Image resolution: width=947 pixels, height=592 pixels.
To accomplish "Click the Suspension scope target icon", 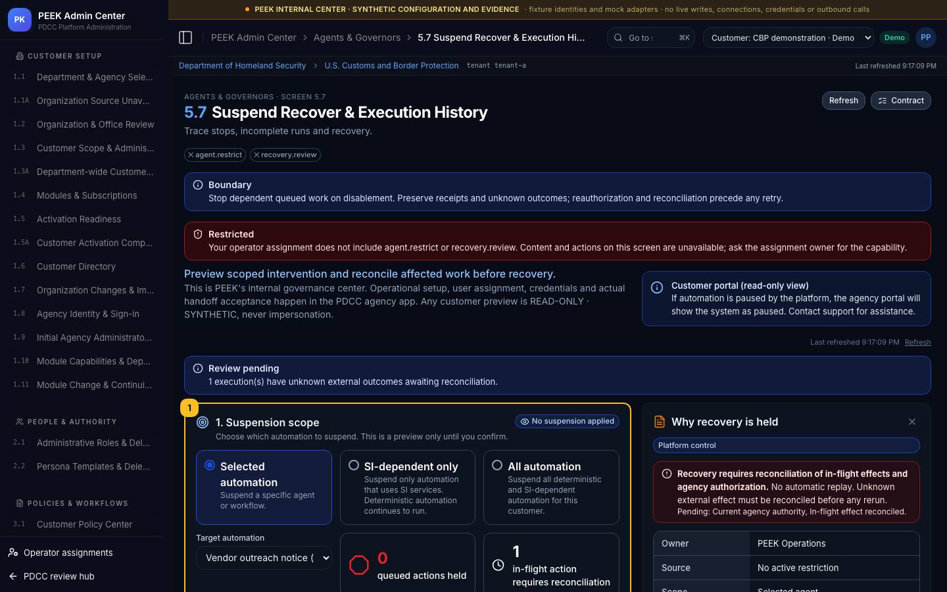I will pos(203,422).
